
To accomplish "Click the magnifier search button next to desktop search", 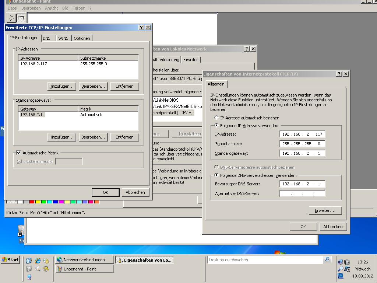I will 327,260.
